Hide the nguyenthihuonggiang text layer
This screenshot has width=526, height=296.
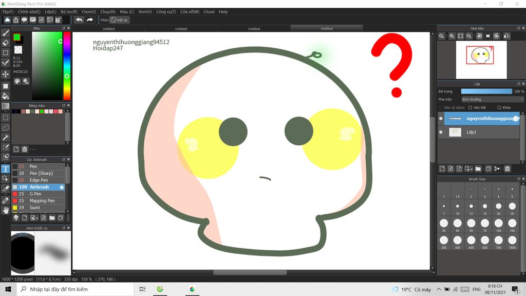click(x=441, y=119)
